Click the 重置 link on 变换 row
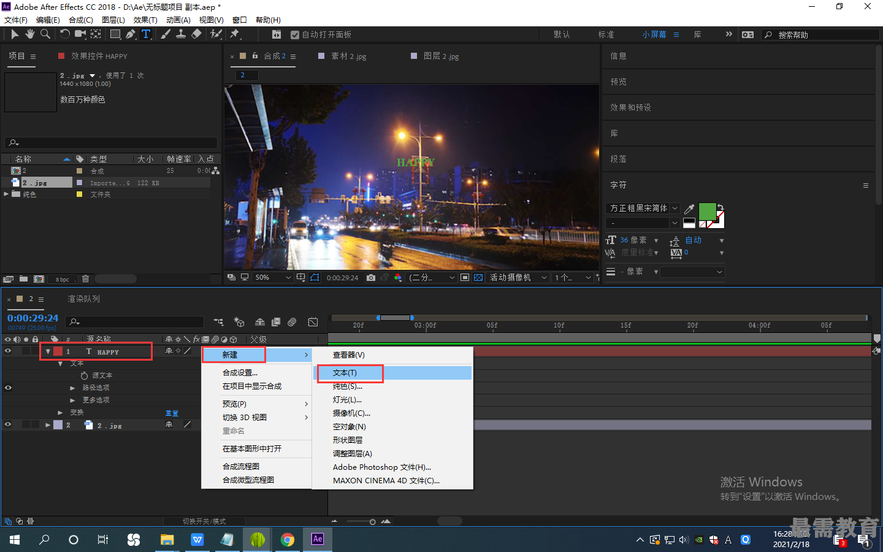The width and height of the screenshot is (883, 552). tap(172, 413)
